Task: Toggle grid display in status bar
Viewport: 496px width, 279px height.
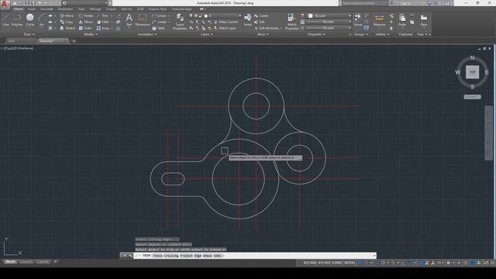Action: click(x=360, y=263)
